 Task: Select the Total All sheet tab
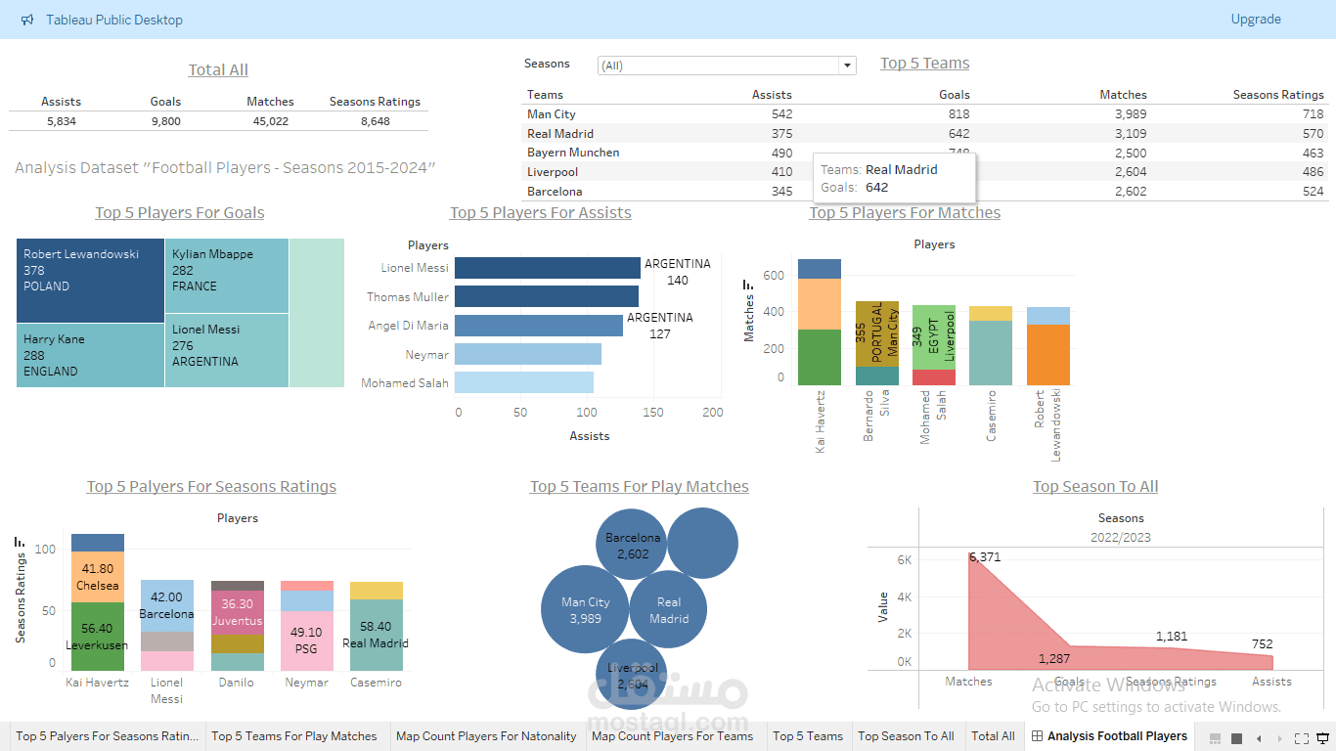coord(993,736)
